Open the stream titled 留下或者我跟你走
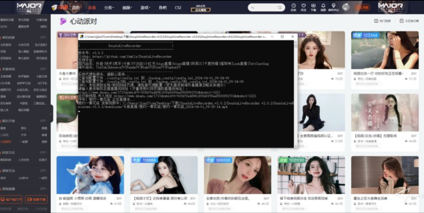424x213 pixels. [x=304, y=198]
